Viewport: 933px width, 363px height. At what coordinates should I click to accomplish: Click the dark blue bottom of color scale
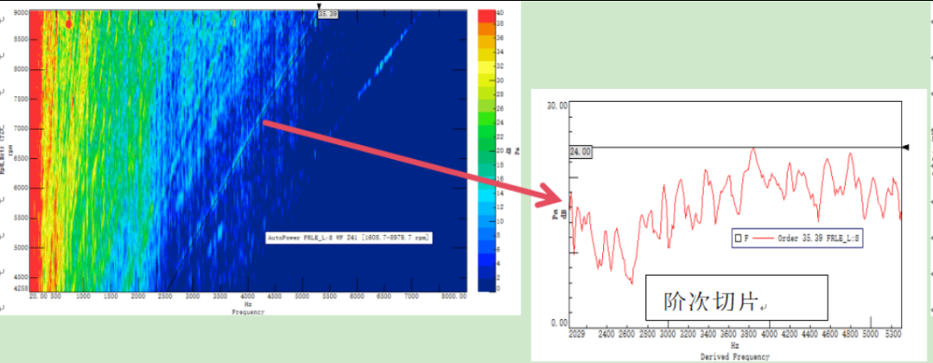(x=486, y=281)
